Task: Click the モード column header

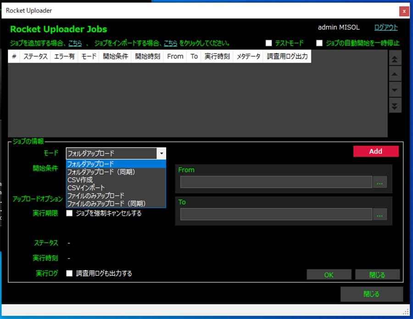Action: [89, 57]
